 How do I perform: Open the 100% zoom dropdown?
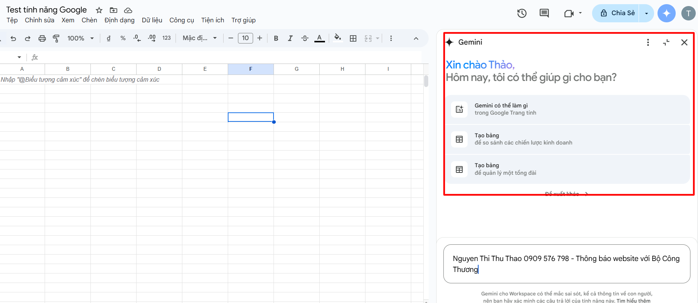[80, 38]
